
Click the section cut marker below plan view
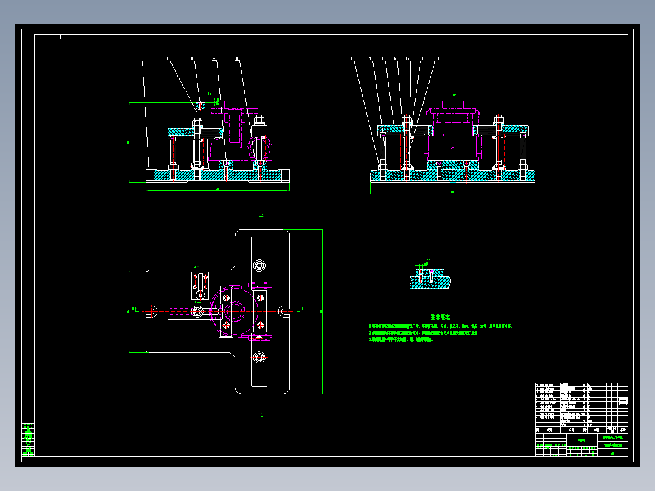pos(261,414)
